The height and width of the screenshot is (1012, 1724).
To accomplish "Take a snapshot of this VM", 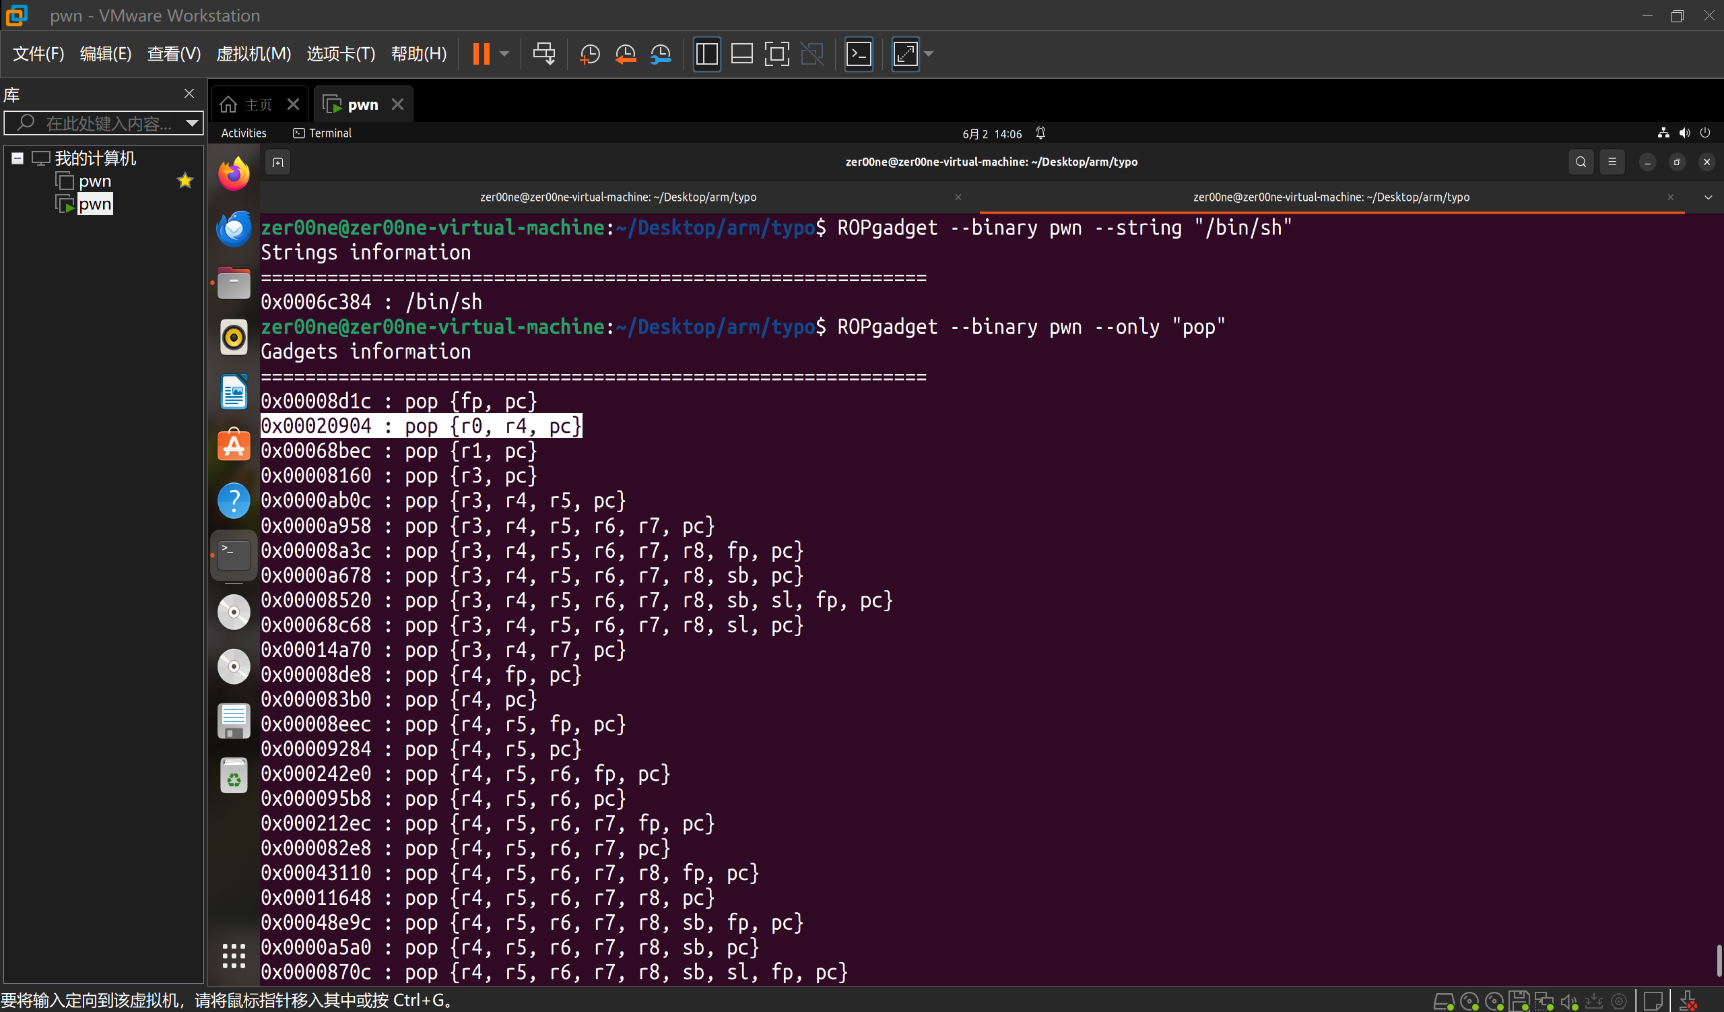I will coord(589,53).
